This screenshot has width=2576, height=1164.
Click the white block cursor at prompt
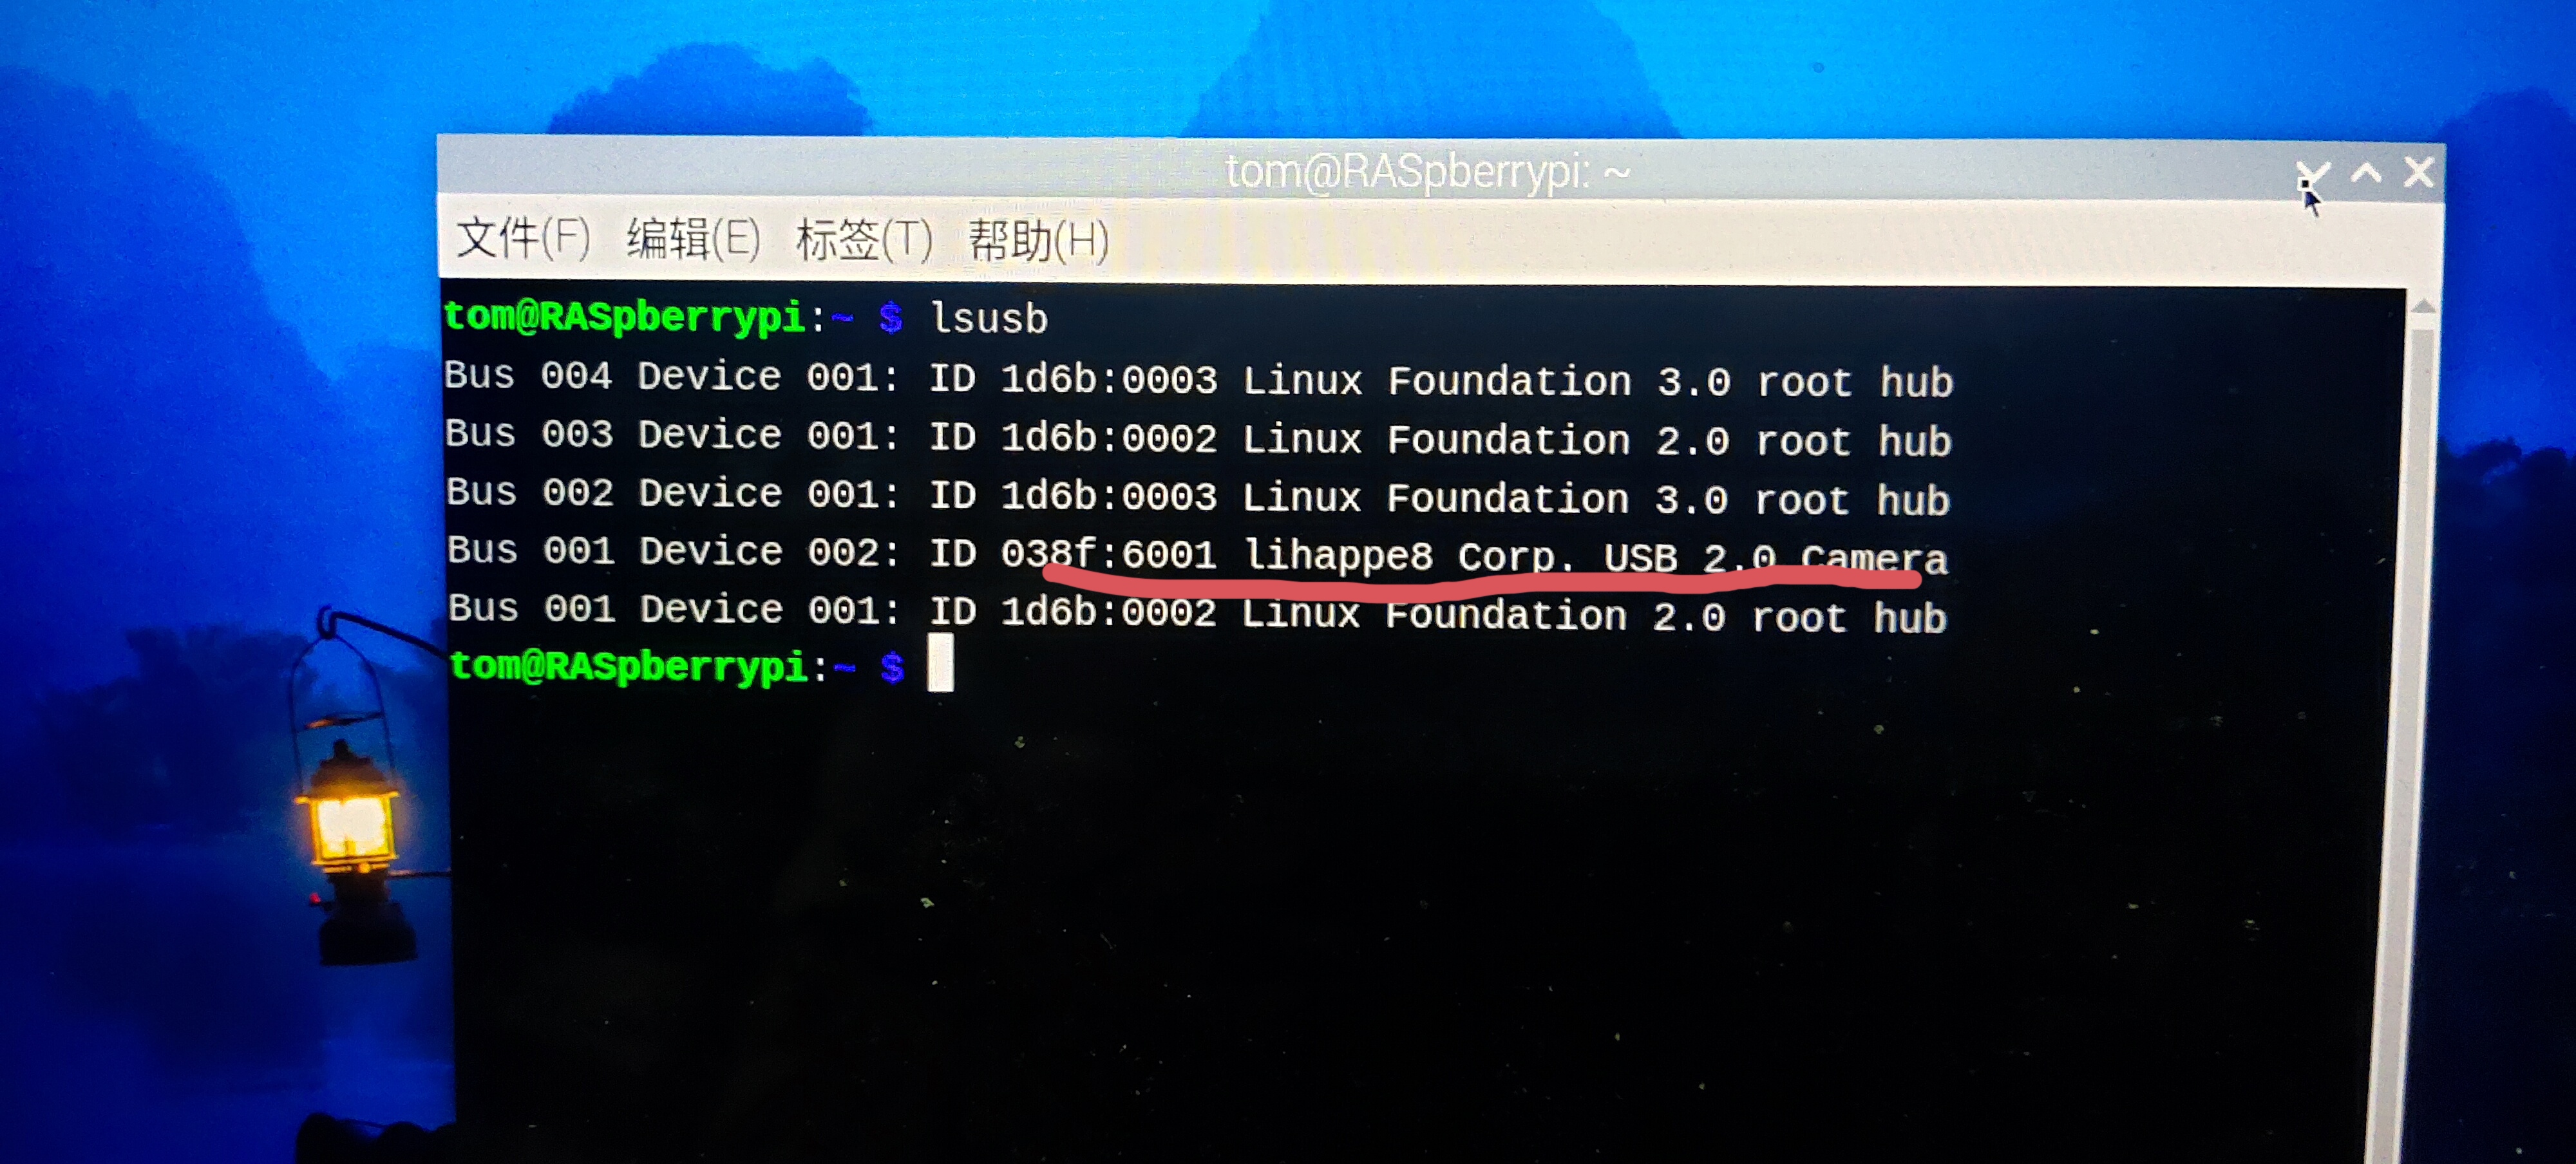[x=940, y=665]
